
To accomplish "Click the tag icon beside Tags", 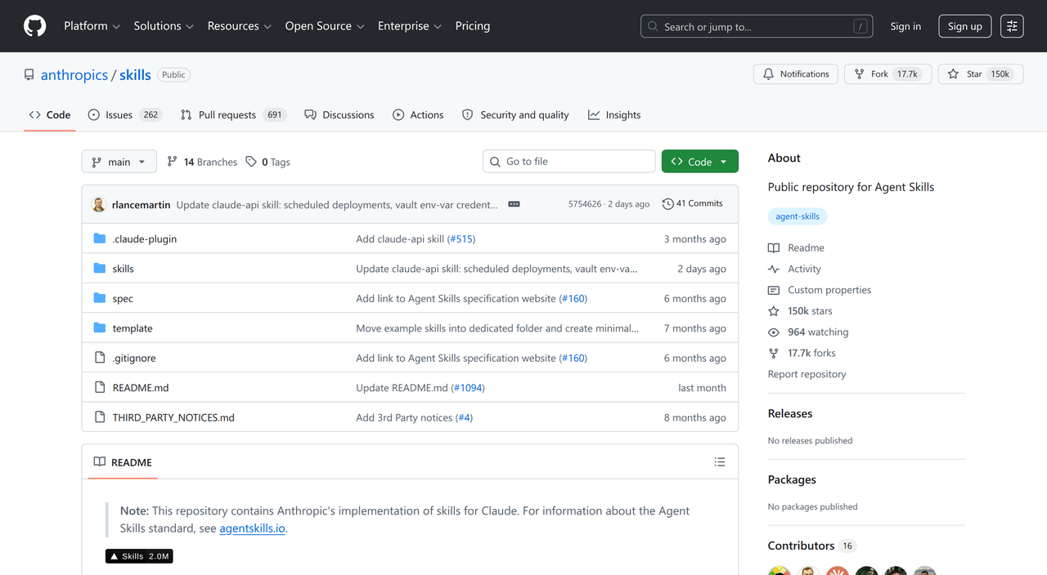I will click(x=251, y=162).
